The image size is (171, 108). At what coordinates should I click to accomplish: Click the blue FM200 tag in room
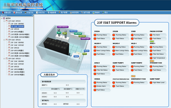click(76, 56)
